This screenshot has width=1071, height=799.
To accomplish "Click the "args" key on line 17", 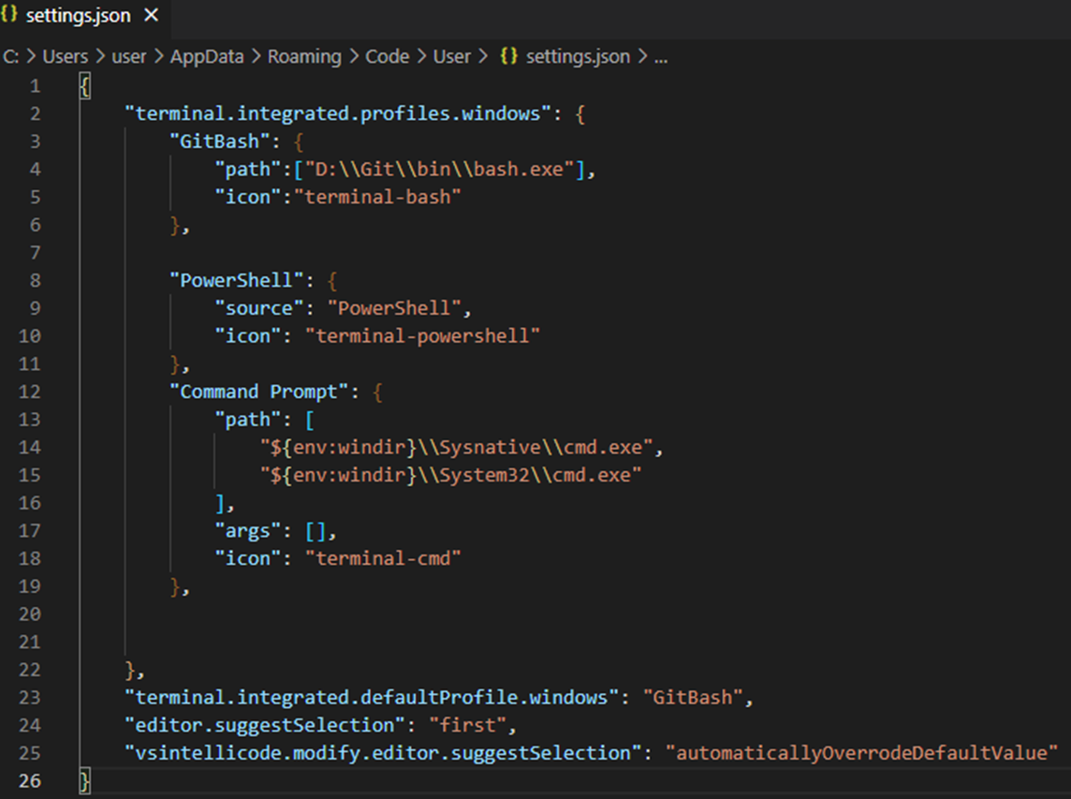I will click(248, 531).
